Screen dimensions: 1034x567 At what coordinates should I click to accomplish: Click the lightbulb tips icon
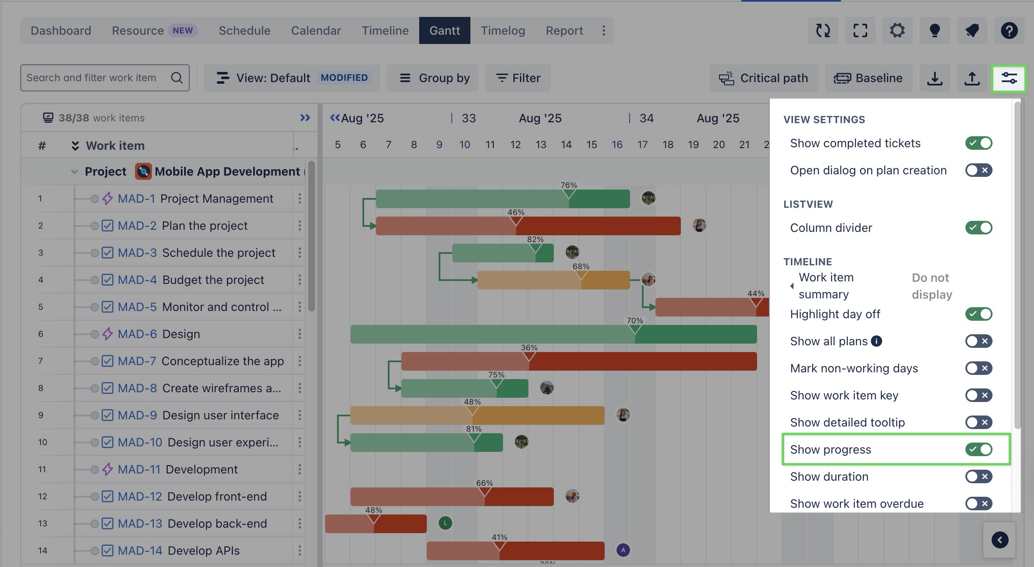pos(934,30)
